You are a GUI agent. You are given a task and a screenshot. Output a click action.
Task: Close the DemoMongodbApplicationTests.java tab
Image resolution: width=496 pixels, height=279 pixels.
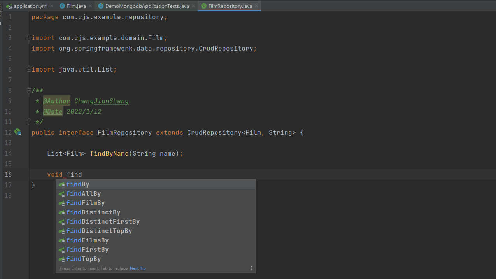[193, 6]
